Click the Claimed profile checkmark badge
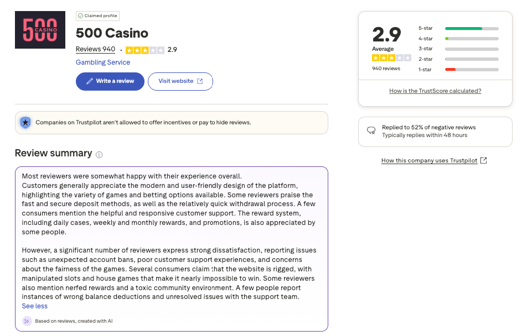 pos(80,16)
